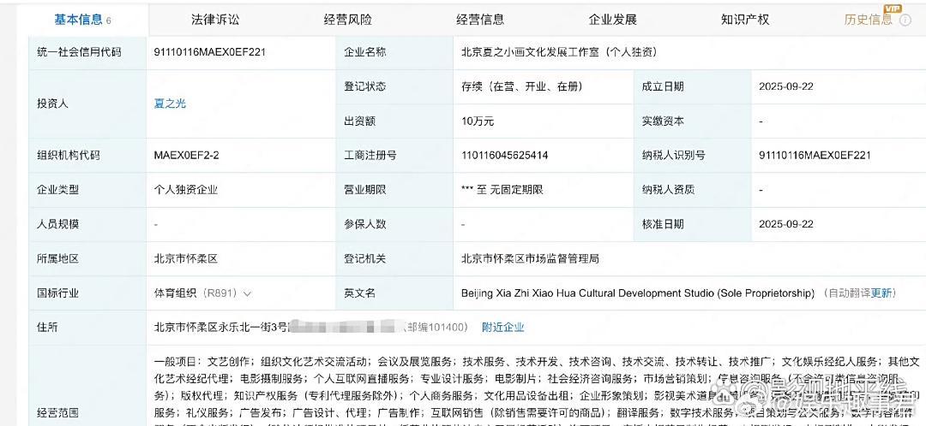
Task: Click the 参保人数 field label
Action: click(x=365, y=224)
